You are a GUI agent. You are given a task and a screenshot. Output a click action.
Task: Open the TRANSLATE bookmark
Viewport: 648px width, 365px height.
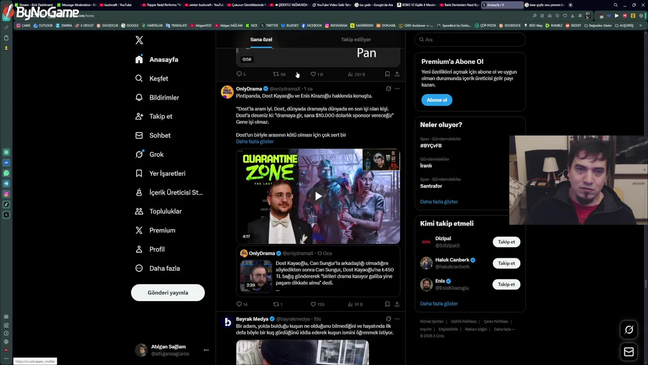click(176, 25)
